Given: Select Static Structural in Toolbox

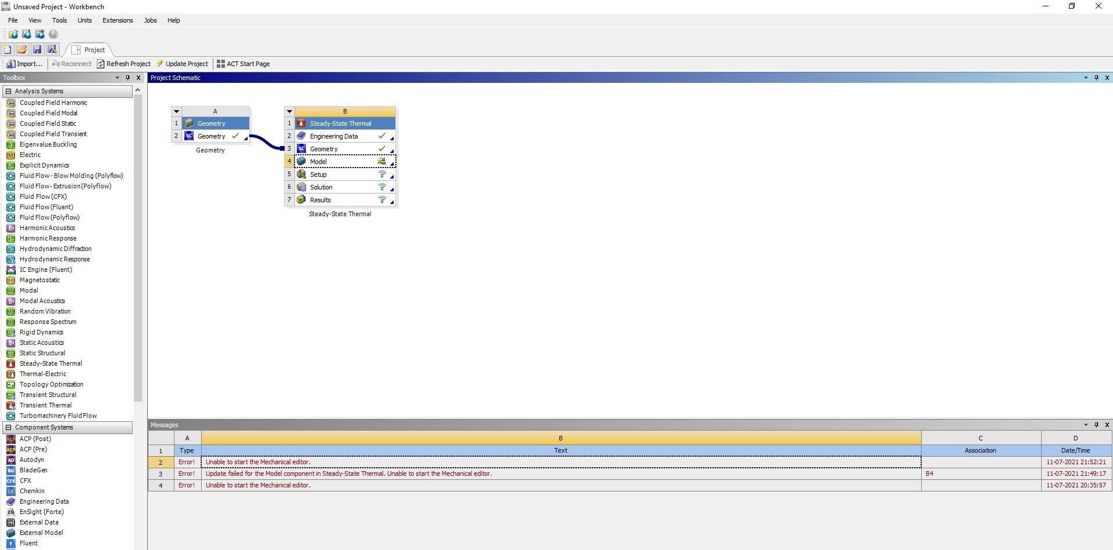Looking at the screenshot, I should [42, 353].
